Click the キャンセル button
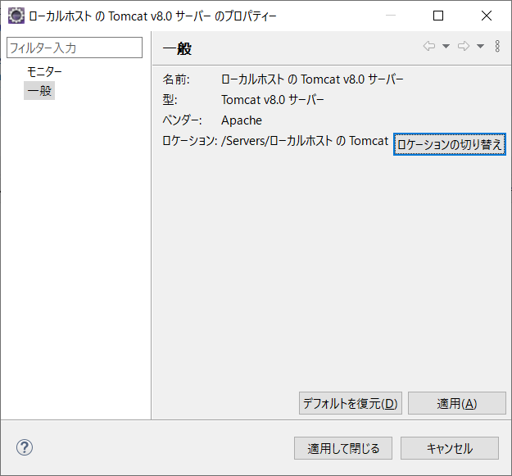The height and width of the screenshot is (476, 512). [x=450, y=448]
